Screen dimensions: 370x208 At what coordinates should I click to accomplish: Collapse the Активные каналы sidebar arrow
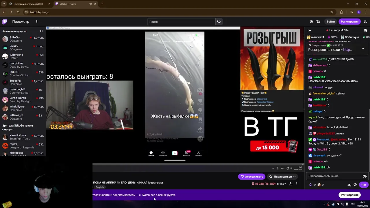tap(41, 31)
